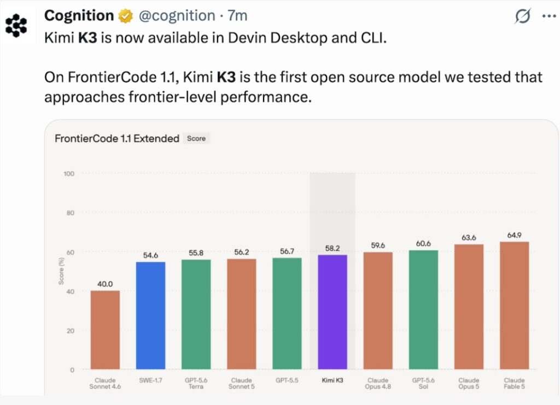Open the three-dot more options menu
This screenshot has width=560, height=405.
pyautogui.click(x=549, y=16)
